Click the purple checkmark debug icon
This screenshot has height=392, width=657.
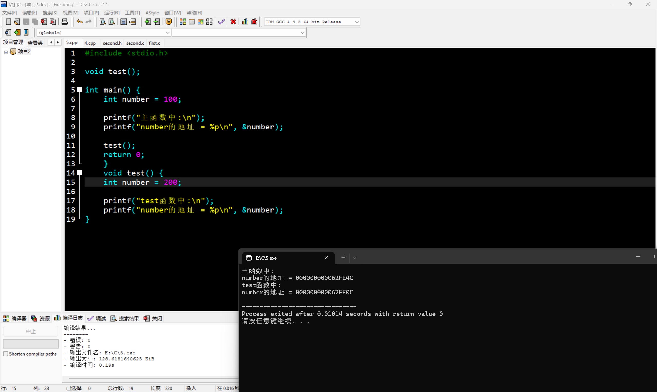tap(221, 22)
